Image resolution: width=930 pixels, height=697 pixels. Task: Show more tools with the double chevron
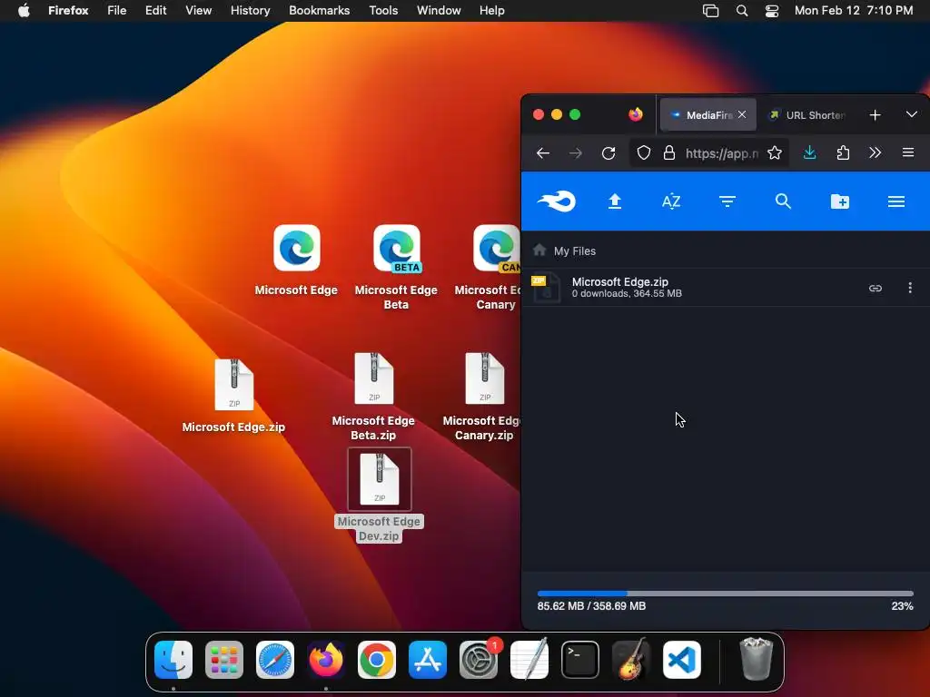(875, 152)
